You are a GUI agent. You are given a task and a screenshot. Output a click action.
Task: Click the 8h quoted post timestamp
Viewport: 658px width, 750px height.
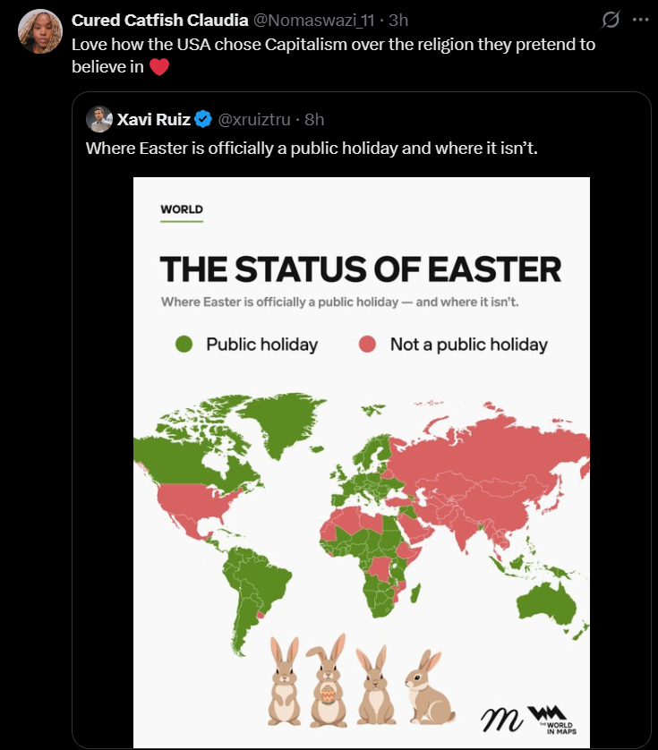point(314,119)
